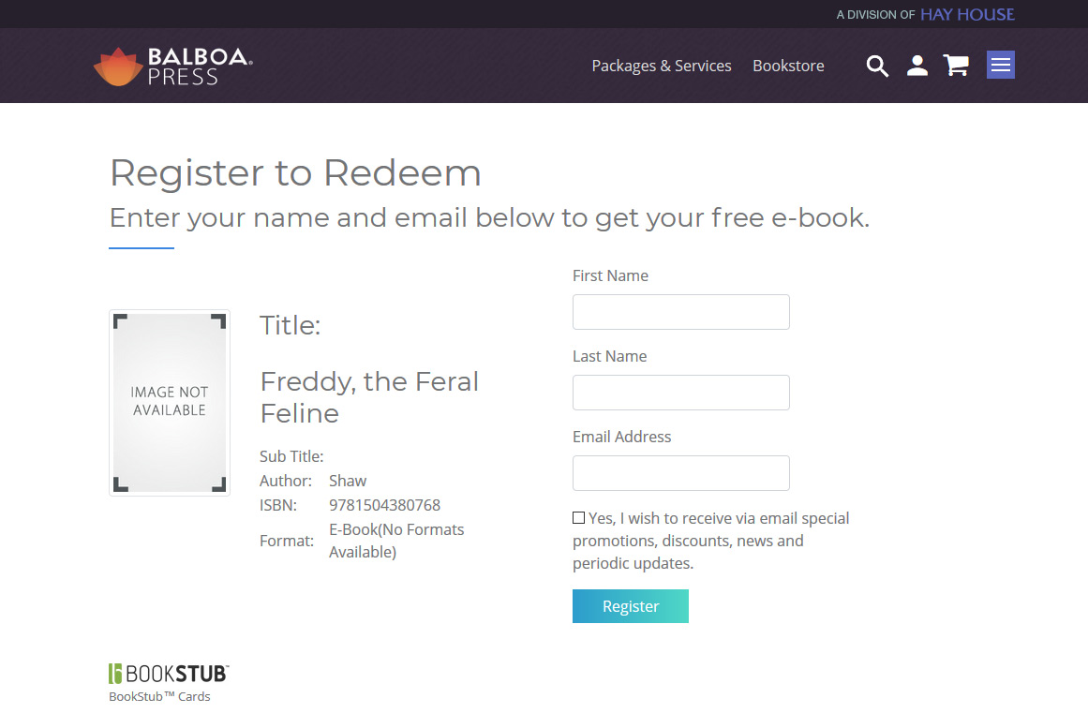Click the ISBN number 9781504380768

pos(384,504)
